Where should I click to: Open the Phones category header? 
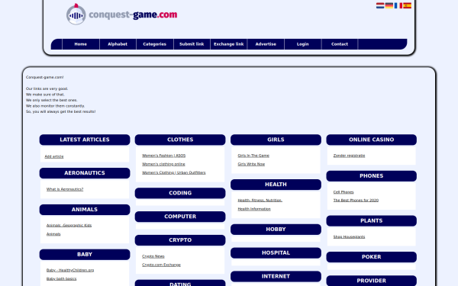[x=372, y=176]
